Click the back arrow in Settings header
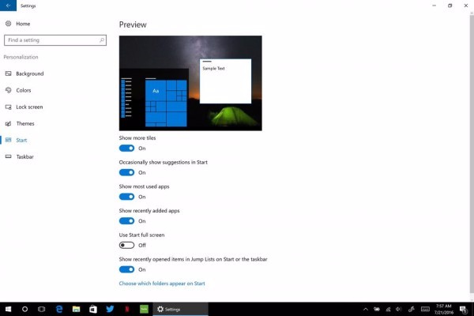474x316 pixels. pyautogui.click(x=8, y=6)
